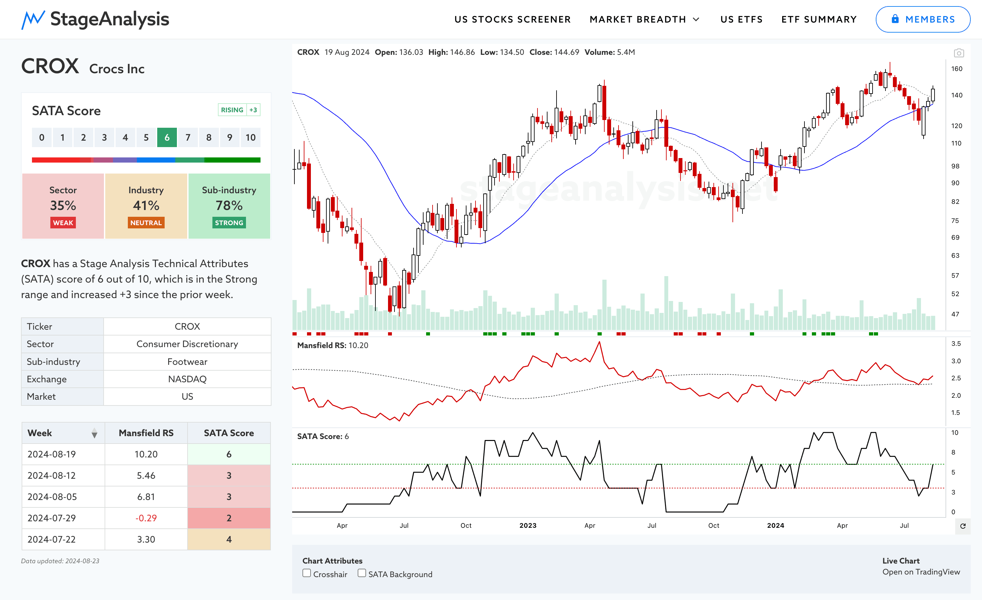Click SATA score box 0
The height and width of the screenshot is (600, 982).
click(x=42, y=137)
